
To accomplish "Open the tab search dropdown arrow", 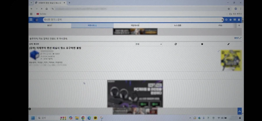I will [31, 3].
